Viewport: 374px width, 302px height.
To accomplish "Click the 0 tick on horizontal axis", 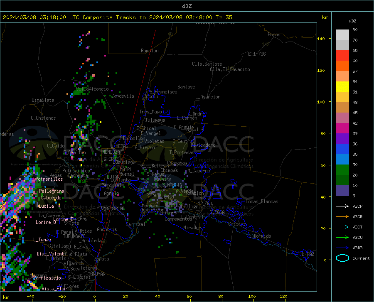I will [95, 296].
